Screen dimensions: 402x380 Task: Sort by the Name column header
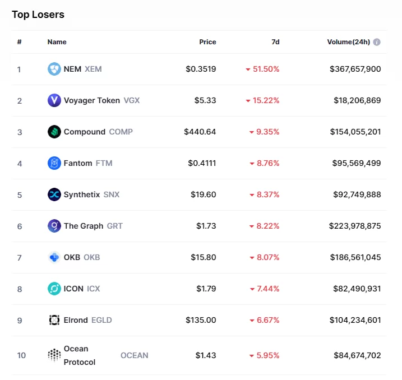(x=57, y=42)
